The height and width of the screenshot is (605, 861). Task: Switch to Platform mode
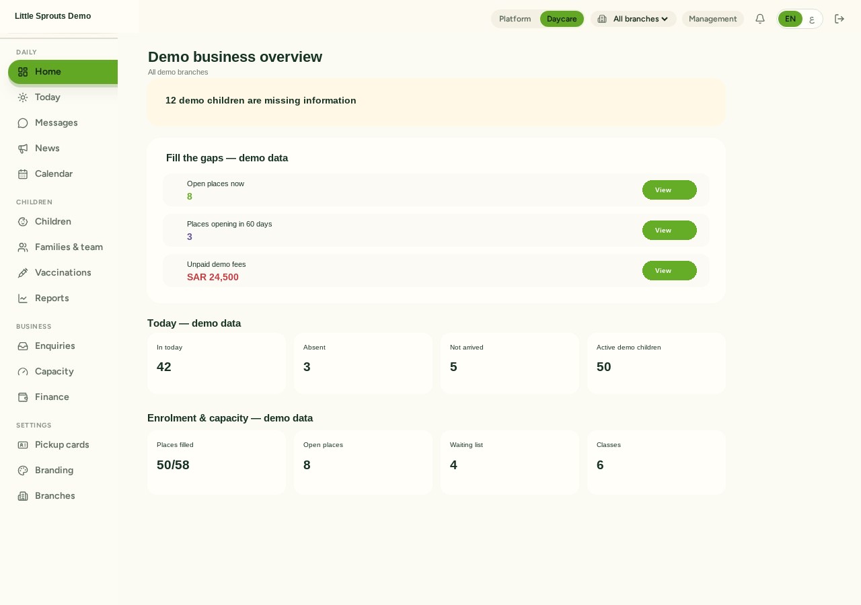pos(515,19)
